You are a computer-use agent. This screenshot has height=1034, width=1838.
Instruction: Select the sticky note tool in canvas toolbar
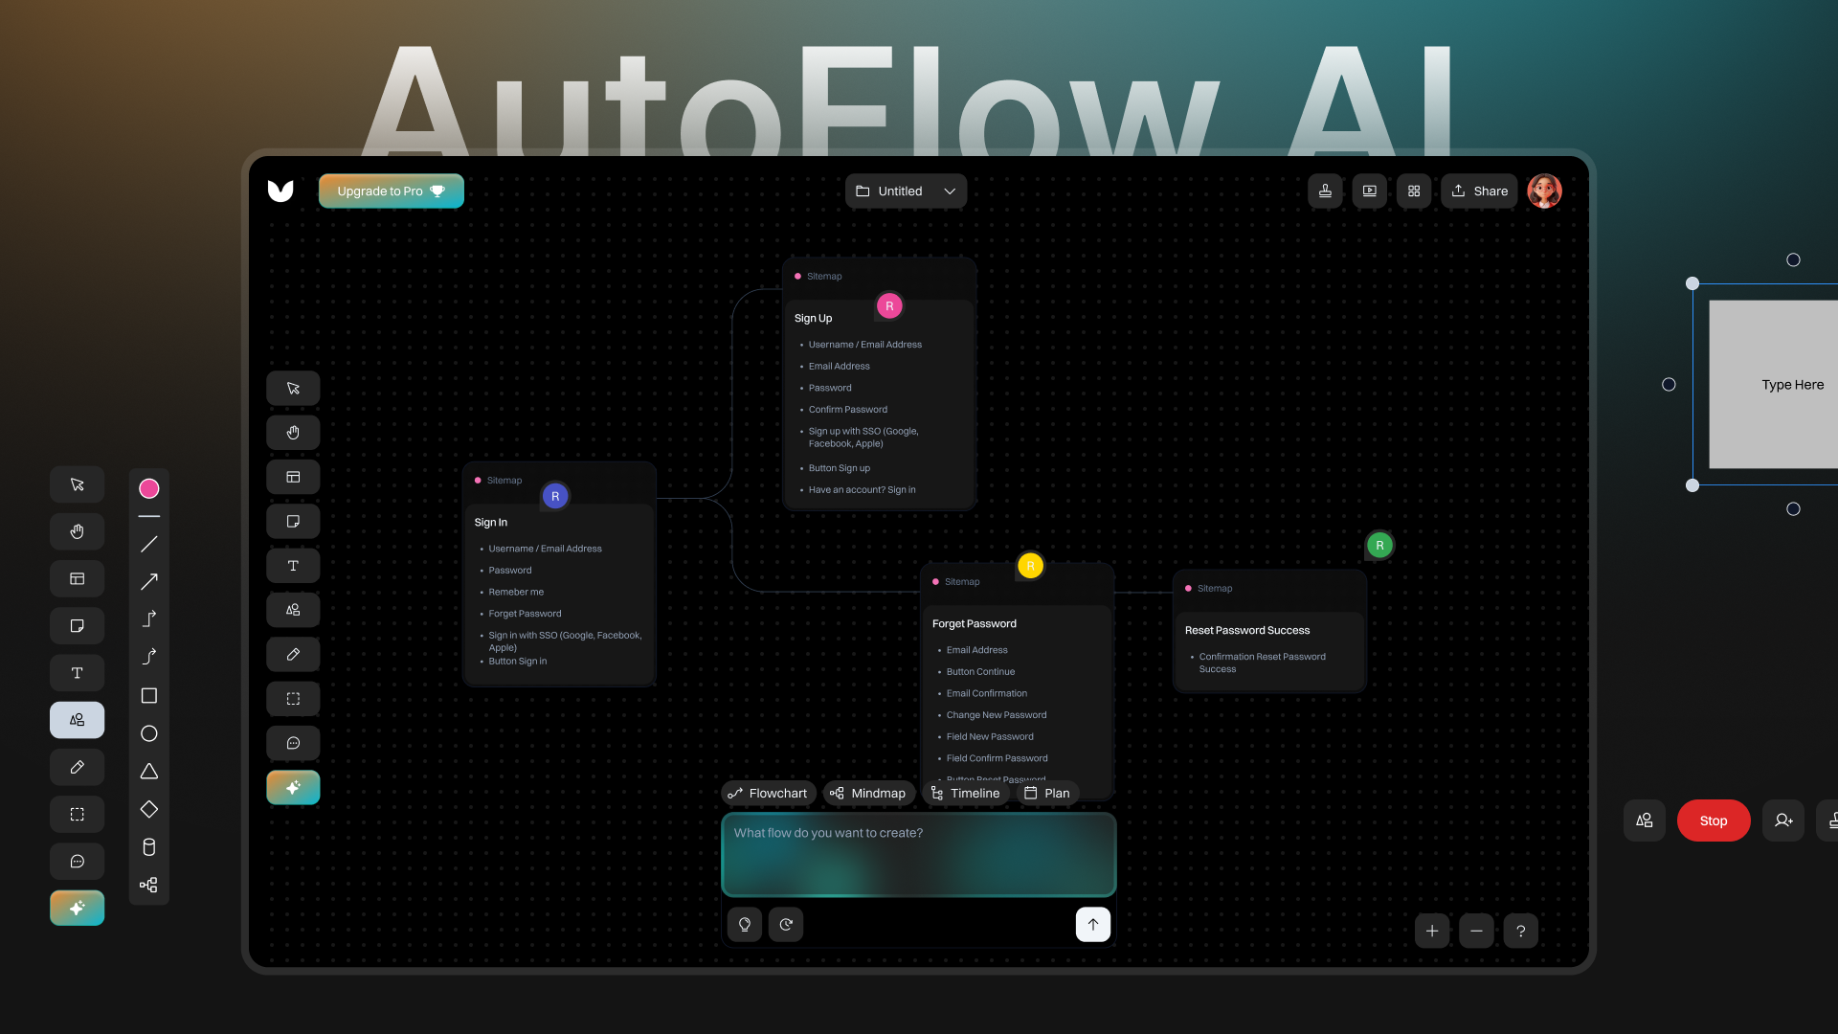click(x=293, y=522)
